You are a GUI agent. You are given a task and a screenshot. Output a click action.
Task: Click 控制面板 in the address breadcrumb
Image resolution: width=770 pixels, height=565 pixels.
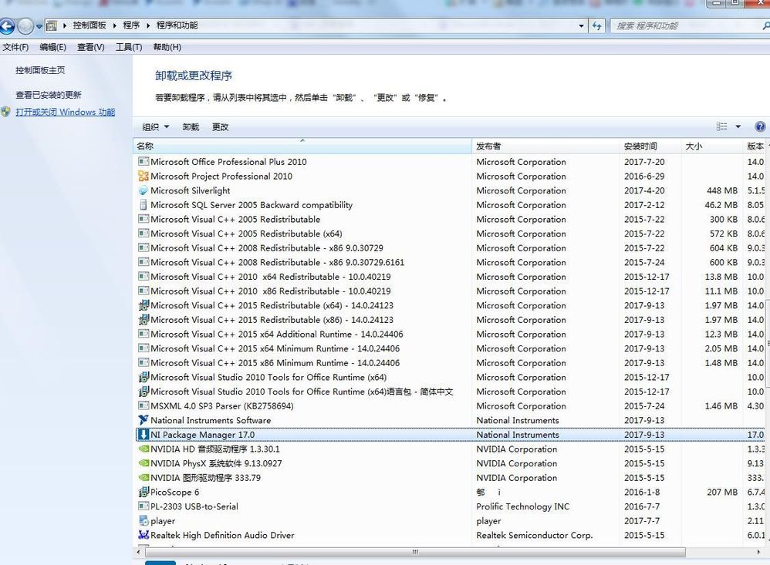[89, 25]
